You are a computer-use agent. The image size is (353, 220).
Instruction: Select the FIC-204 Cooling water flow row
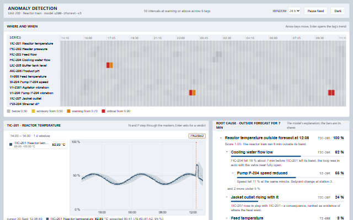pos(33,60)
